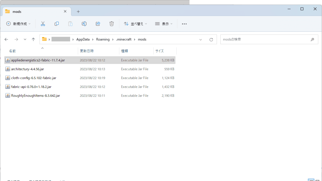Open the 新規作成 dropdown menu
This screenshot has width=322, height=181.
tap(19, 24)
